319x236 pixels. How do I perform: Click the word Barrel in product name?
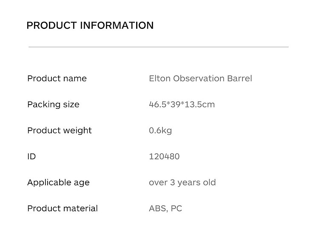tap(239, 78)
